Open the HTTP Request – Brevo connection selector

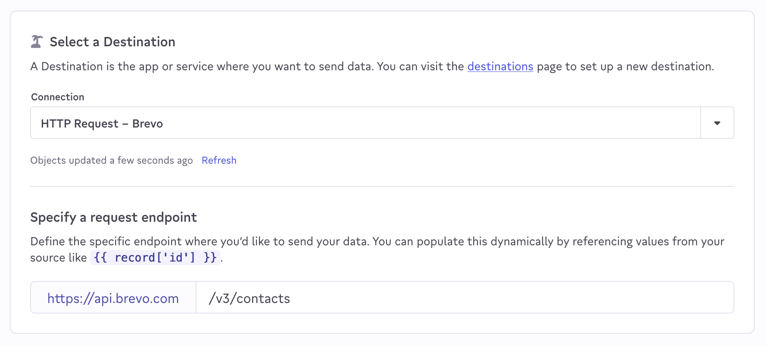point(365,123)
